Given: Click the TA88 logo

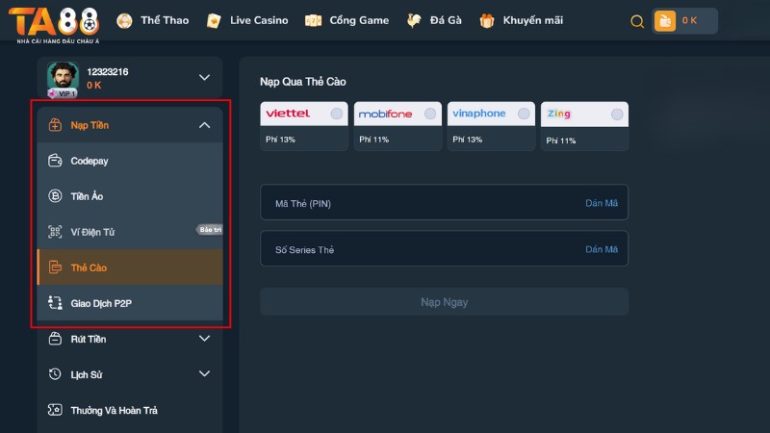Looking at the screenshot, I should [54, 25].
